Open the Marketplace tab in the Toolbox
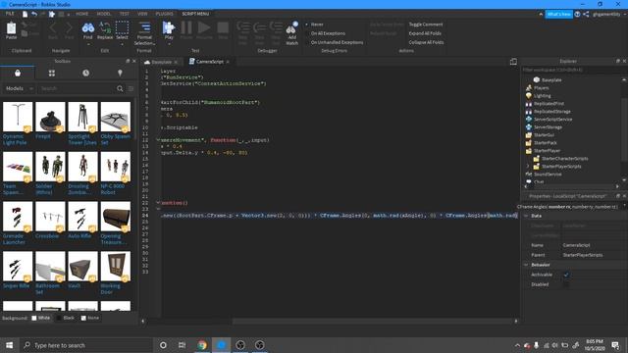The image size is (628, 353). click(18, 73)
